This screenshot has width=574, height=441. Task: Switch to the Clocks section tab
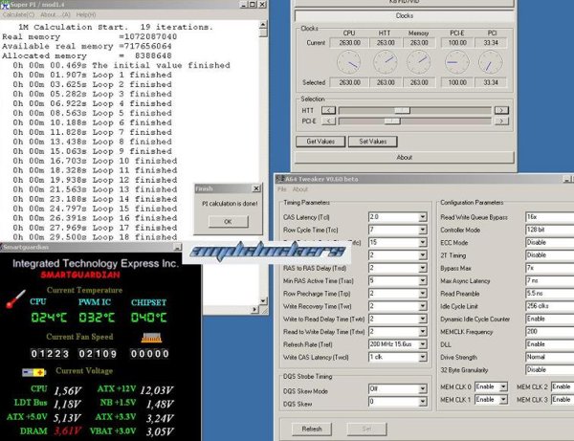point(404,16)
